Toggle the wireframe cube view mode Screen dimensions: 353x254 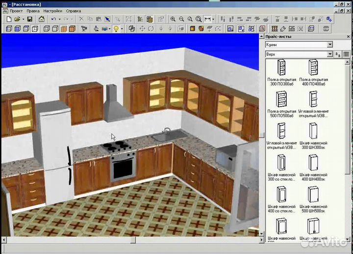[35, 29]
